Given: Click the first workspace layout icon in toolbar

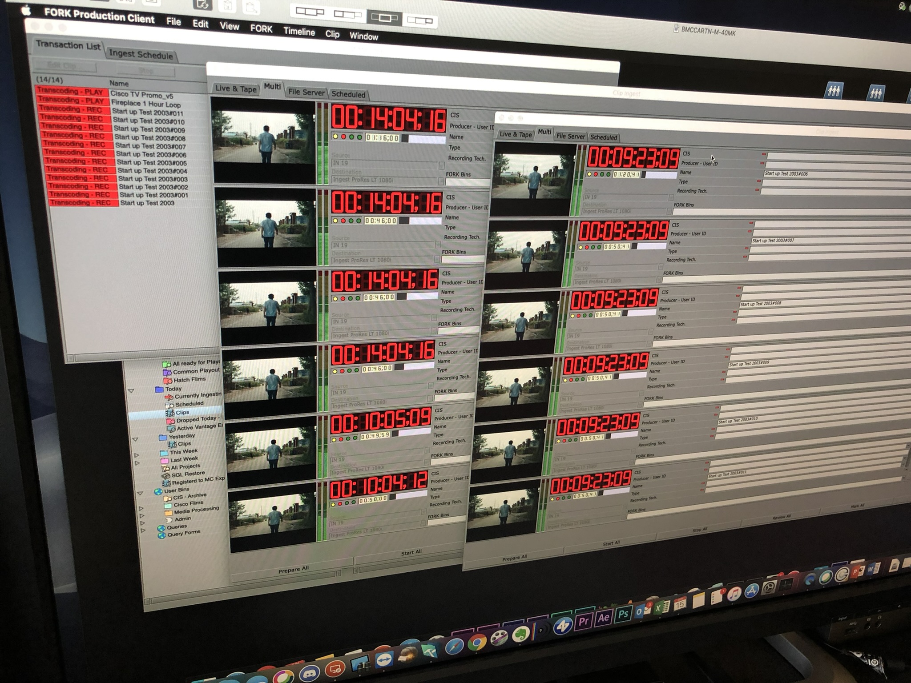Looking at the screenshot, I should coord(310,12).
